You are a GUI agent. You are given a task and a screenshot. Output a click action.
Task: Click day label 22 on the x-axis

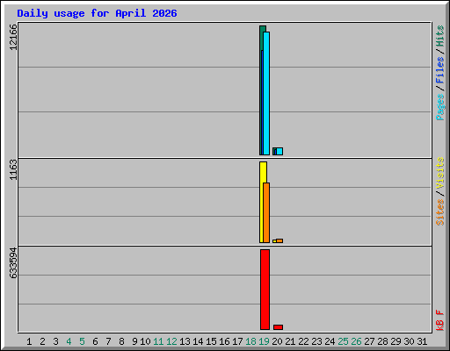point(303,341)
